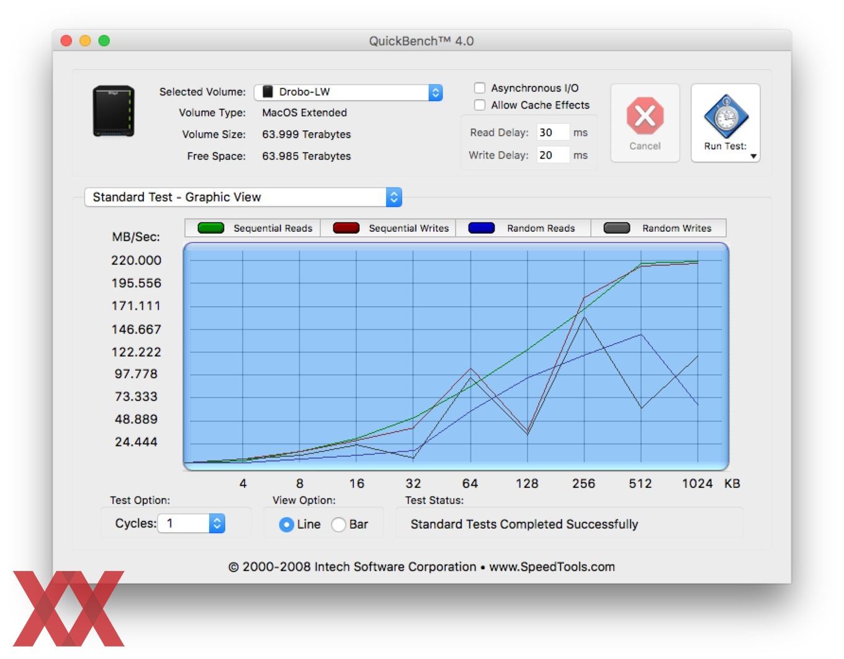Click the green Sequential Reads swatch
The width and height of the screenshot is (844, 659).
point(210,228)
